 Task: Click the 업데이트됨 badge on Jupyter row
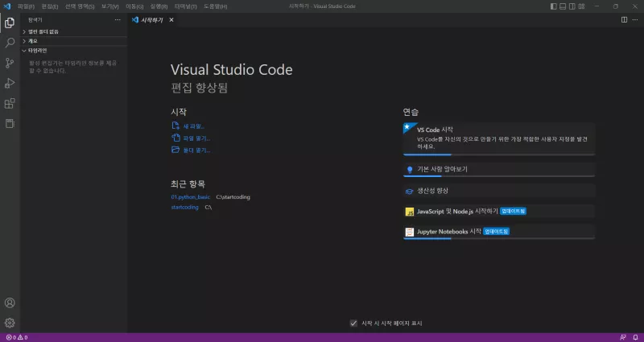point(496,232)
